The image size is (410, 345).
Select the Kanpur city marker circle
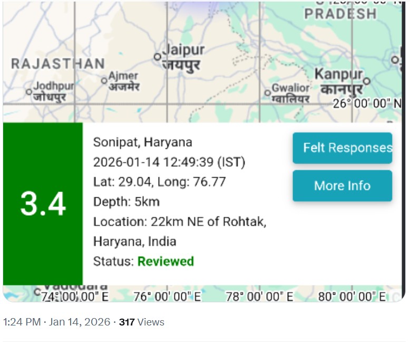[x=367, y=81]
